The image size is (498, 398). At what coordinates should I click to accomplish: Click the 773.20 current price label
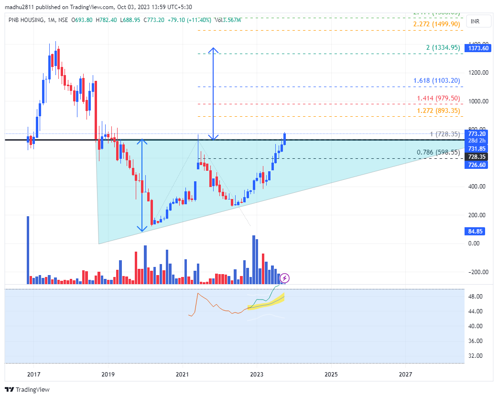[476, 134]
